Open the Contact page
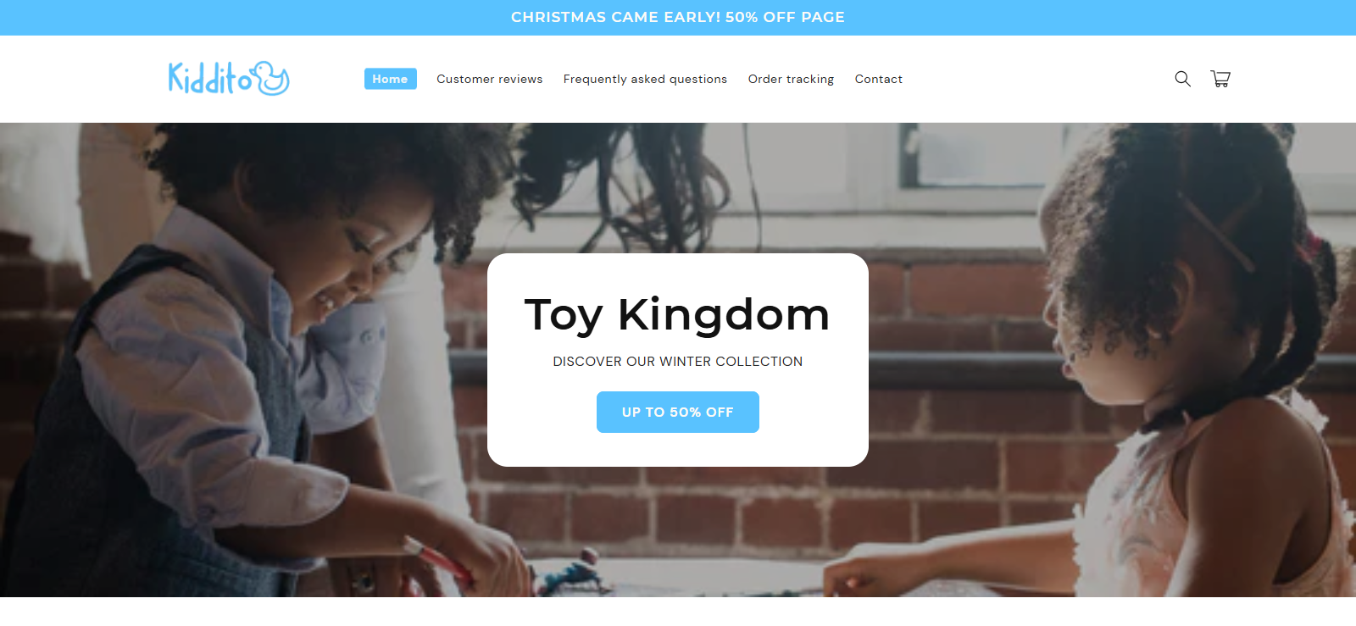The image size is (1356, 626). [x=879, y=79]
